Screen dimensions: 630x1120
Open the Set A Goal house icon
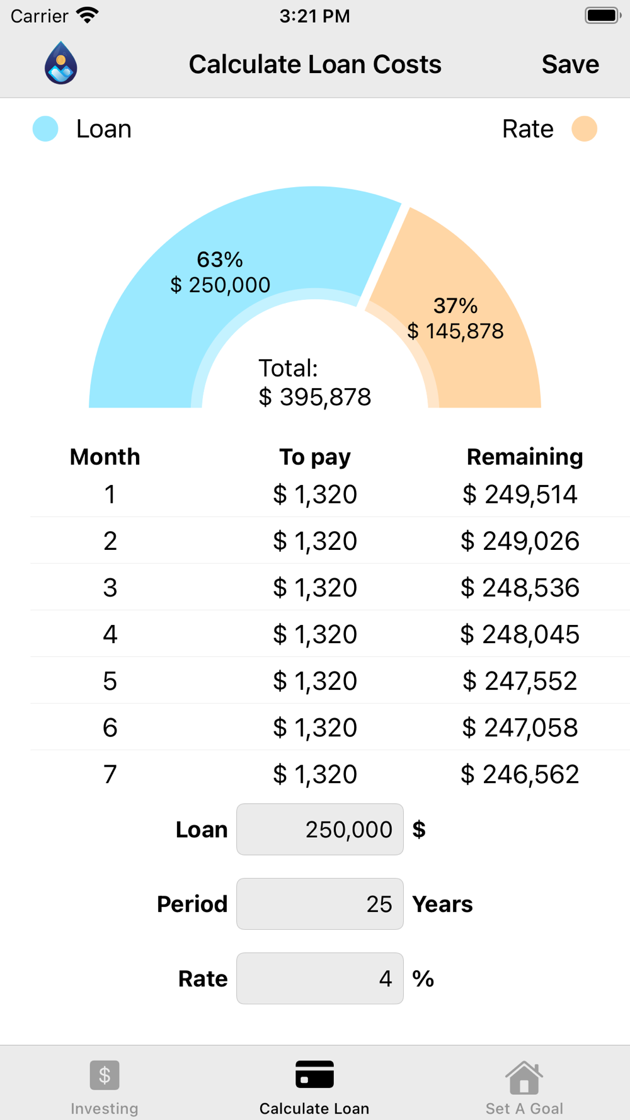pos(524,1077)
